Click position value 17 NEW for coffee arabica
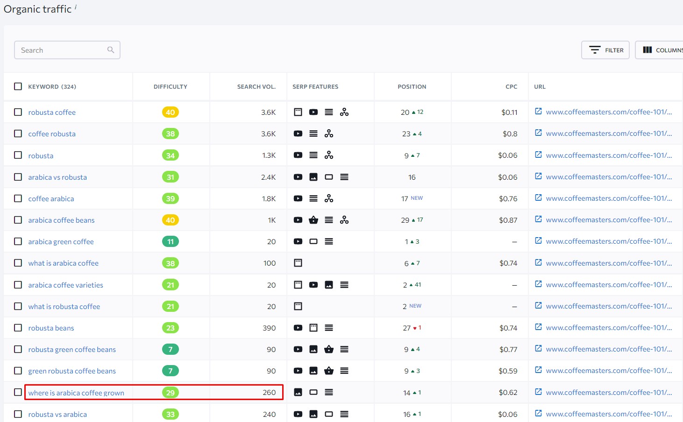Image resolution: width=683 pixels, height=422 pixels. (x=412, y=198)
